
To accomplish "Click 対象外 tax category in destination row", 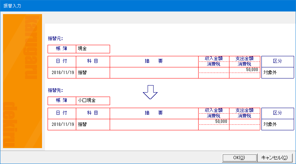I will 277,124.
